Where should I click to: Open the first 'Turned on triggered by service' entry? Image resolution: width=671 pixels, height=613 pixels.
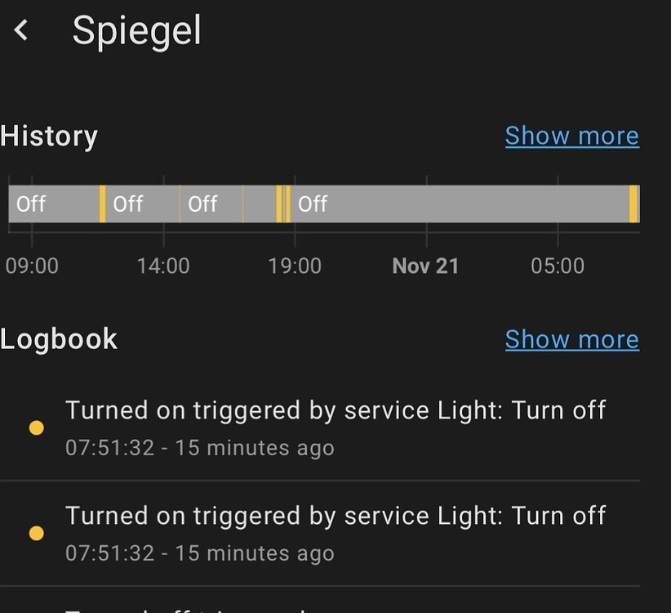click(x=337, y=409)
